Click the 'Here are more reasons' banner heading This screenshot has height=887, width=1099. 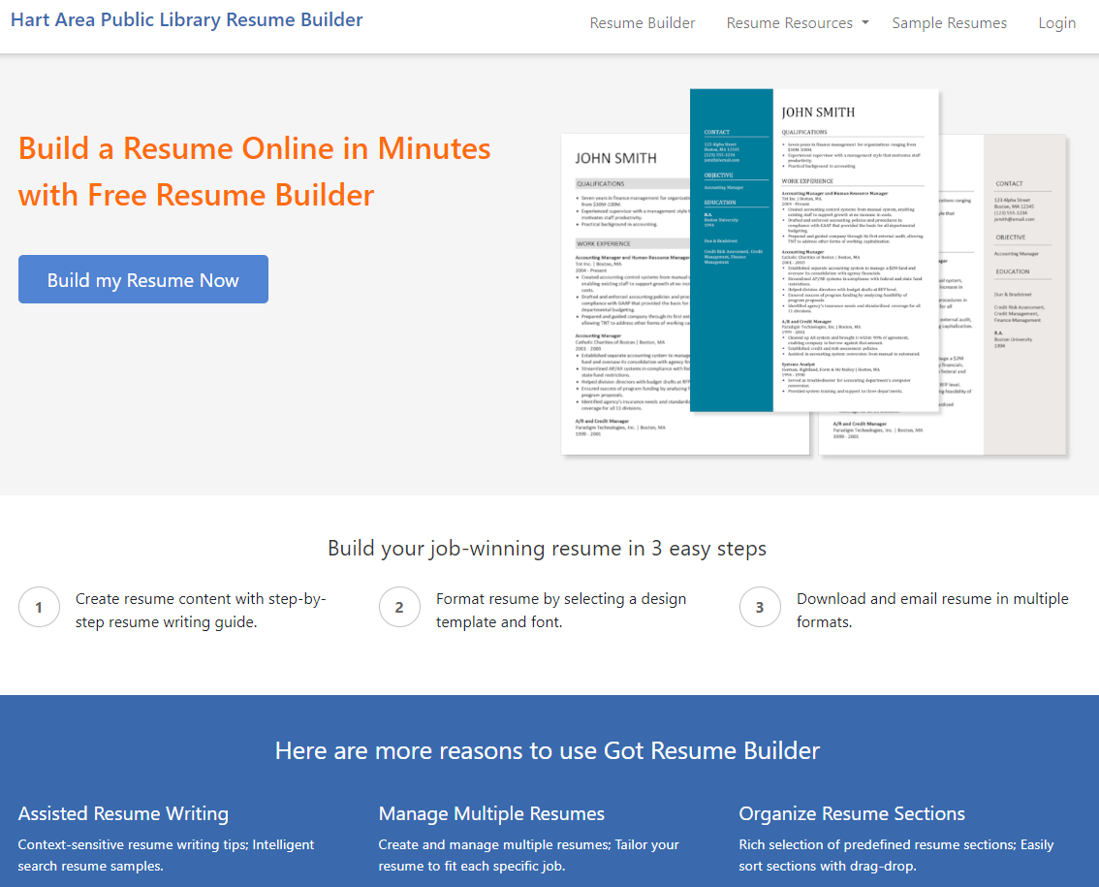548,750
